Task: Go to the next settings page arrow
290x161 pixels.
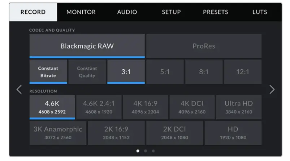Action: 272,90
